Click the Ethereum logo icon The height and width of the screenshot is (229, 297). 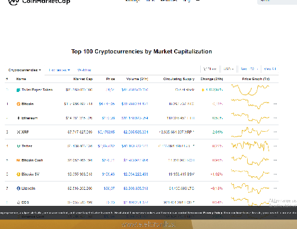[x=18, y=118]
